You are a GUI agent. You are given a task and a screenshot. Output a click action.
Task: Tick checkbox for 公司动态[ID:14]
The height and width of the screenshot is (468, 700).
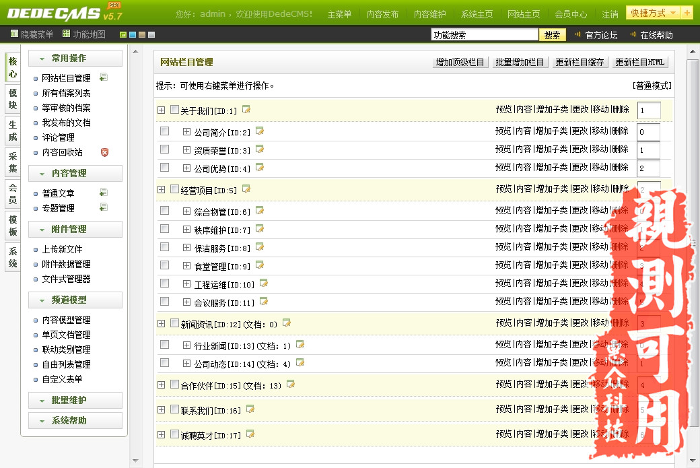(165, 362)
